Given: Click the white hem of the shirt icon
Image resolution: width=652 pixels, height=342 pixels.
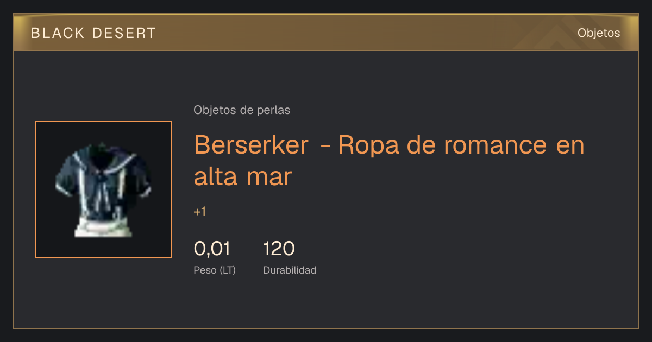Looking at the screenshot, I should pos(103,227).
